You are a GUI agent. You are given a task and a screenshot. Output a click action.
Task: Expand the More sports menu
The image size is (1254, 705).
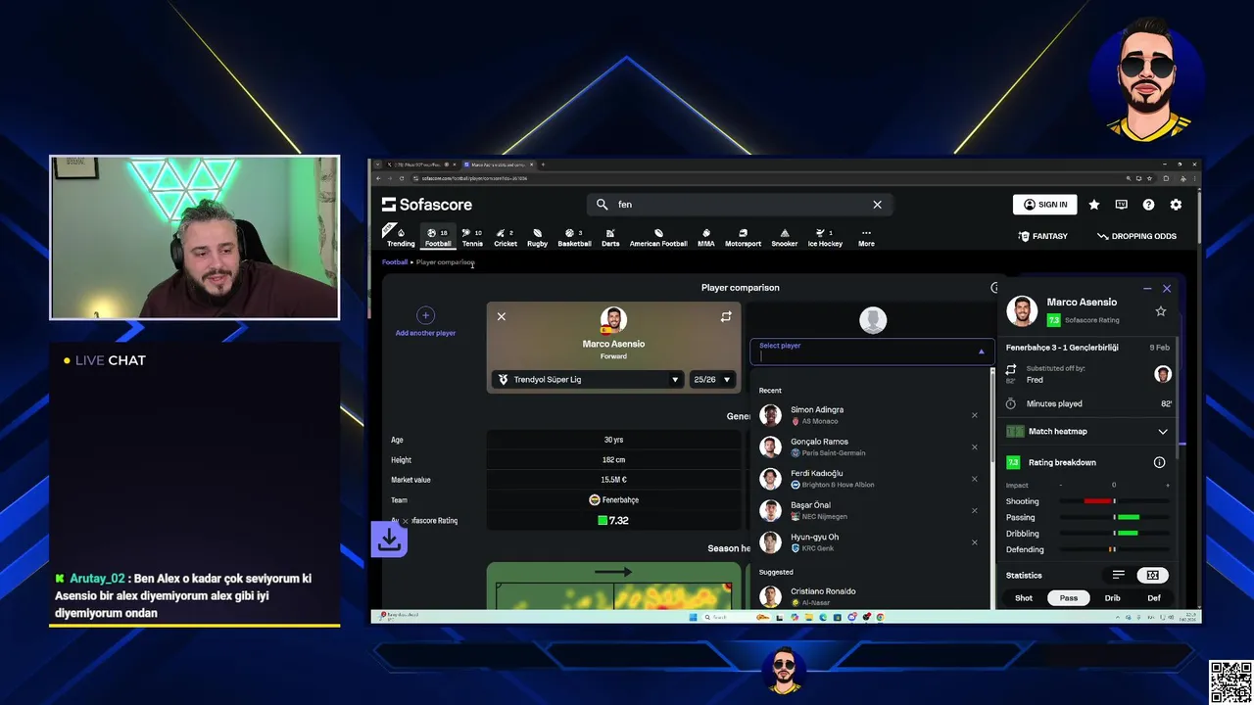tap(866, 237)
